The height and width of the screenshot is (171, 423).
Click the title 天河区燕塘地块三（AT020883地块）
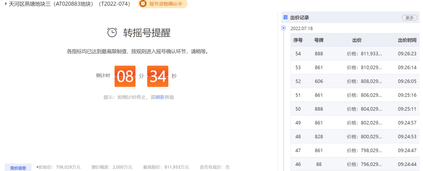51,4
